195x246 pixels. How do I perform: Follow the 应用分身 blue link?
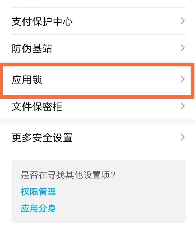coord(38,208)
